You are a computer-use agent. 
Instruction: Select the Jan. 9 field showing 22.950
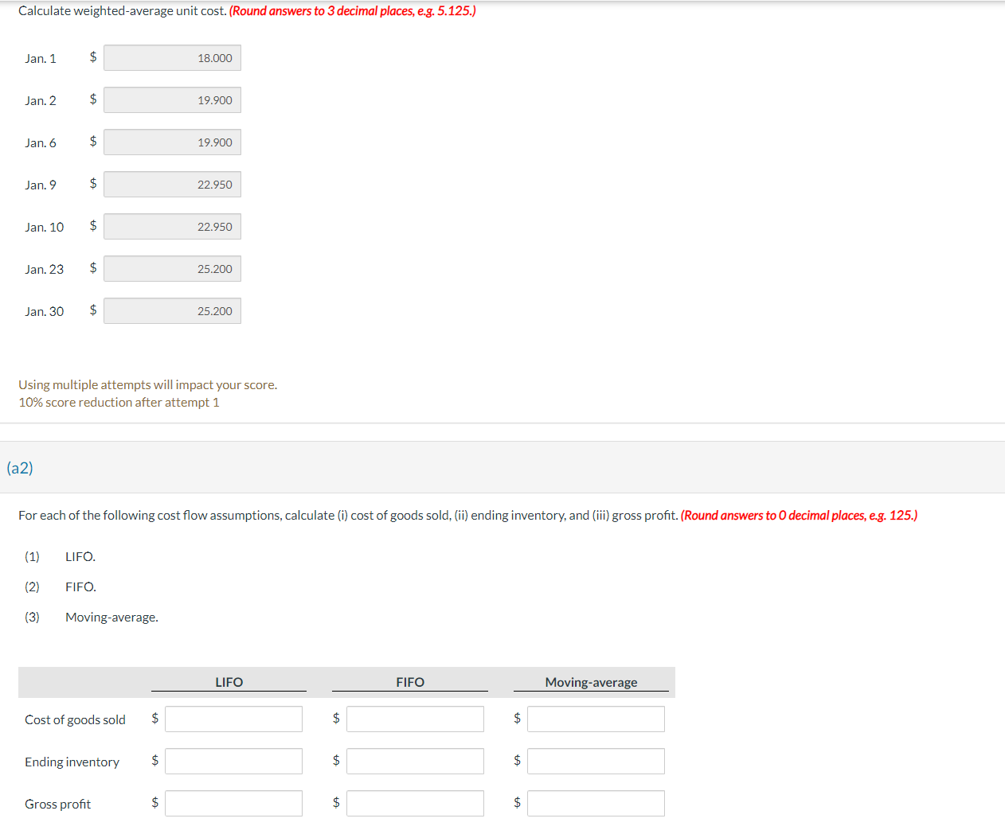(172, 184)
